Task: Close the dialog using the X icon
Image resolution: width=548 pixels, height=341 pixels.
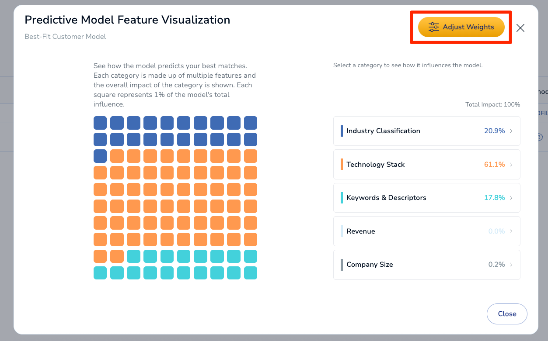Action: [520, 28]
